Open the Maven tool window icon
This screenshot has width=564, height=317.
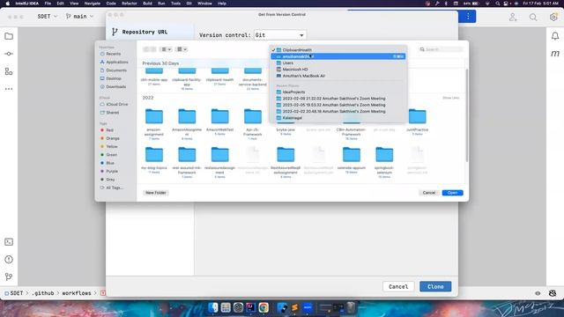pos(555,54)
